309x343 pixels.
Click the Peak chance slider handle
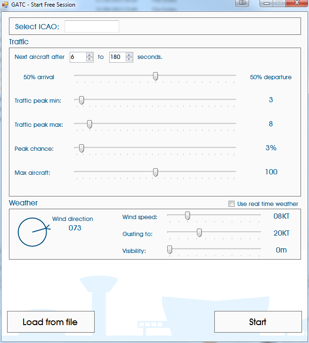pyautogui.click(x=81, y=148)
